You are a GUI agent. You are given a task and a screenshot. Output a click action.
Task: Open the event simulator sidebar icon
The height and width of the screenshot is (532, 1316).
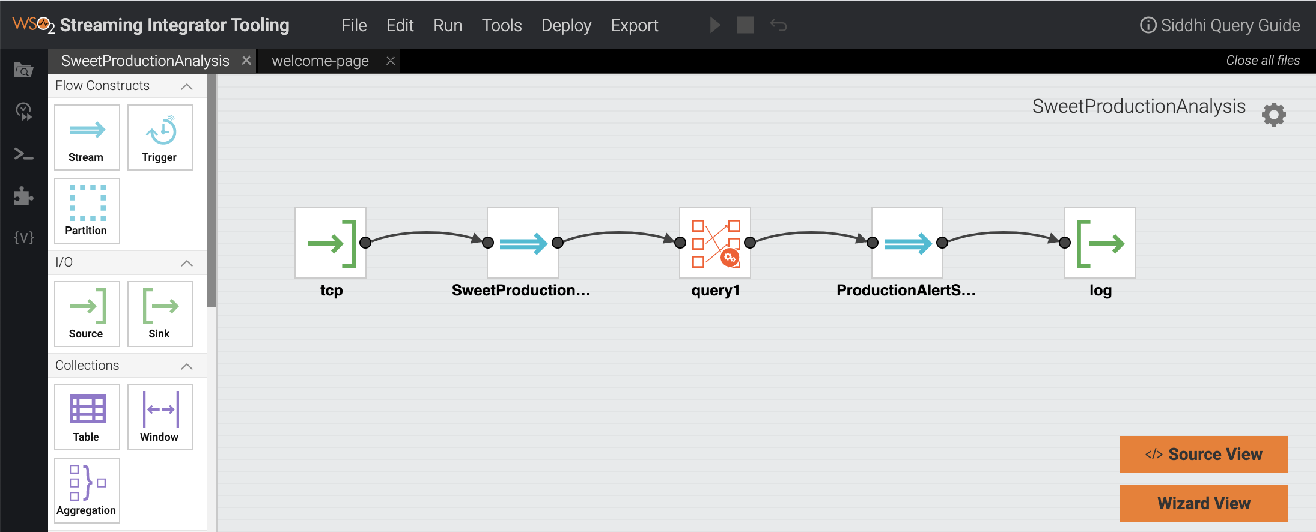(x=23, y=111)
